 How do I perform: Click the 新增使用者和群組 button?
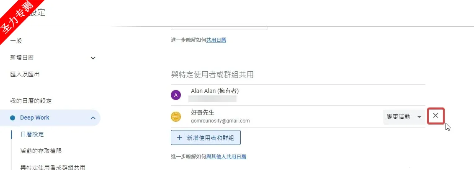point(206,137)
